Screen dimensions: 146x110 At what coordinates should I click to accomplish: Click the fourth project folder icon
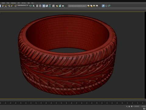(x=97, y=6)
